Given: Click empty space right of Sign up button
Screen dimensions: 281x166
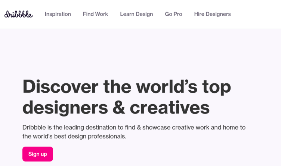Looking at the screenshot, I should coord(149,154).
